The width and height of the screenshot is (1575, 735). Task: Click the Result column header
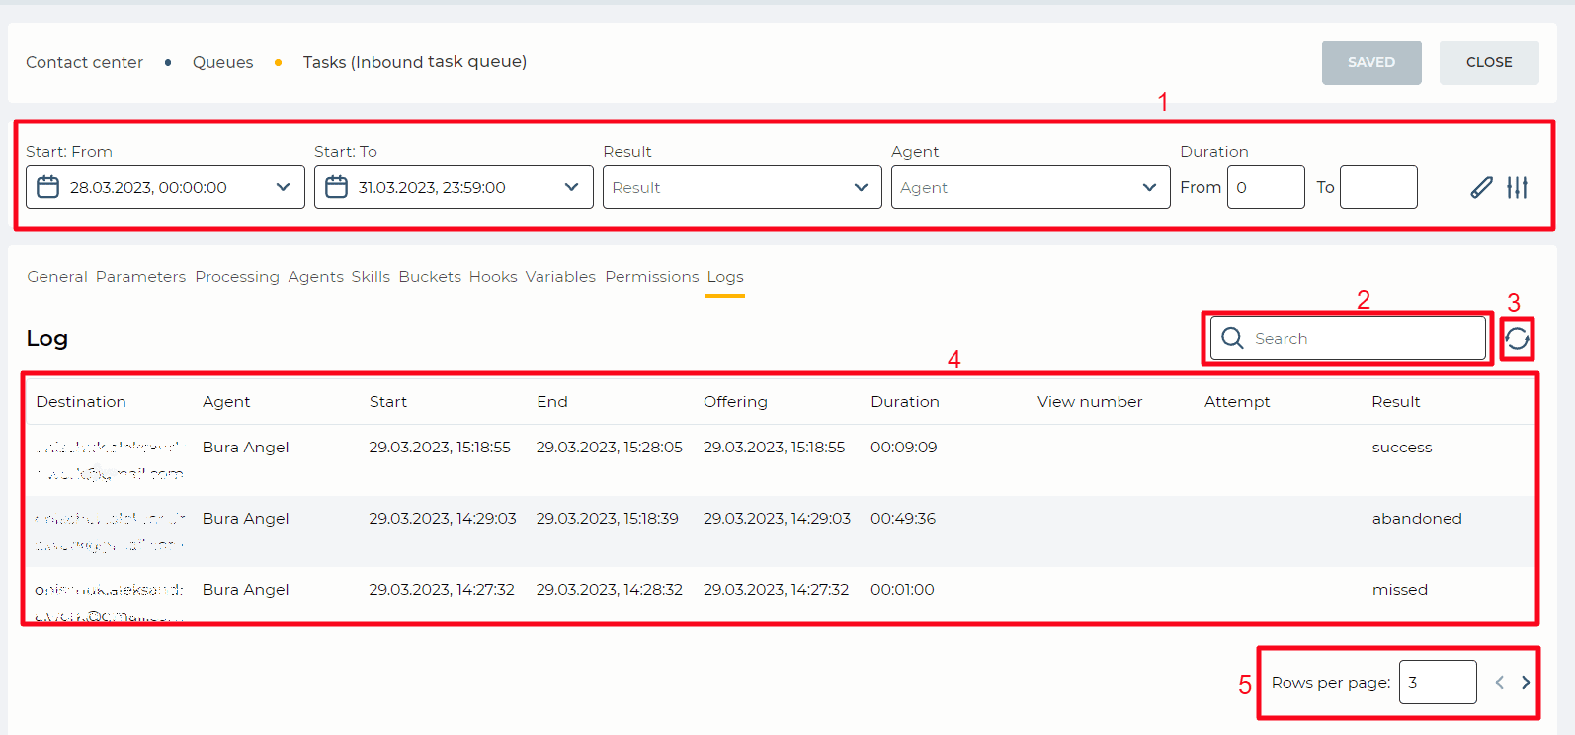tap(1396, 402)
